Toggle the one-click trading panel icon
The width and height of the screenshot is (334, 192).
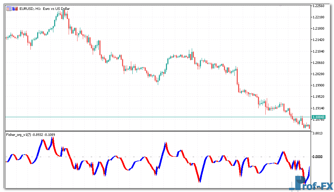[x=9, y=8]
